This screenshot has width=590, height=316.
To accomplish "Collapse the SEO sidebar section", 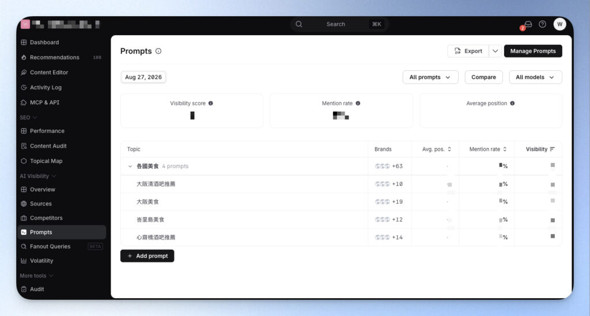I will tap(28, 117).
